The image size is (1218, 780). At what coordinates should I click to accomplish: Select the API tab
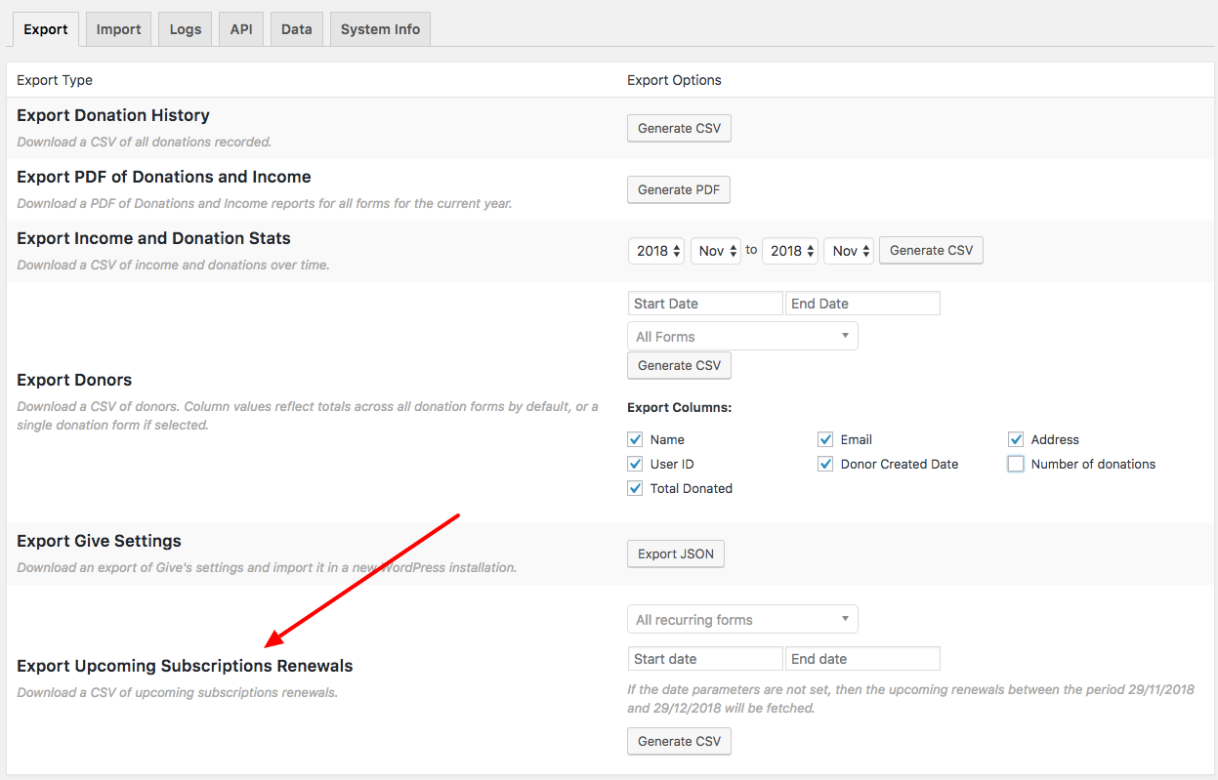point(240,29)
